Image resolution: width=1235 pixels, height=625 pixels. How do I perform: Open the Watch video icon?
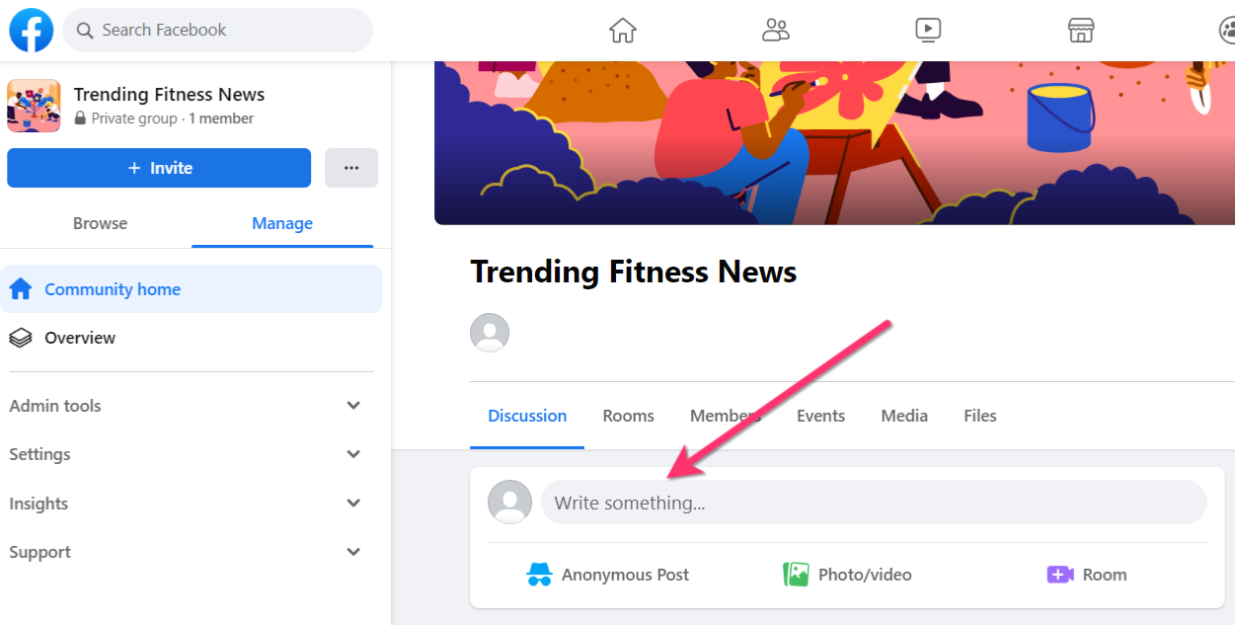928,30
